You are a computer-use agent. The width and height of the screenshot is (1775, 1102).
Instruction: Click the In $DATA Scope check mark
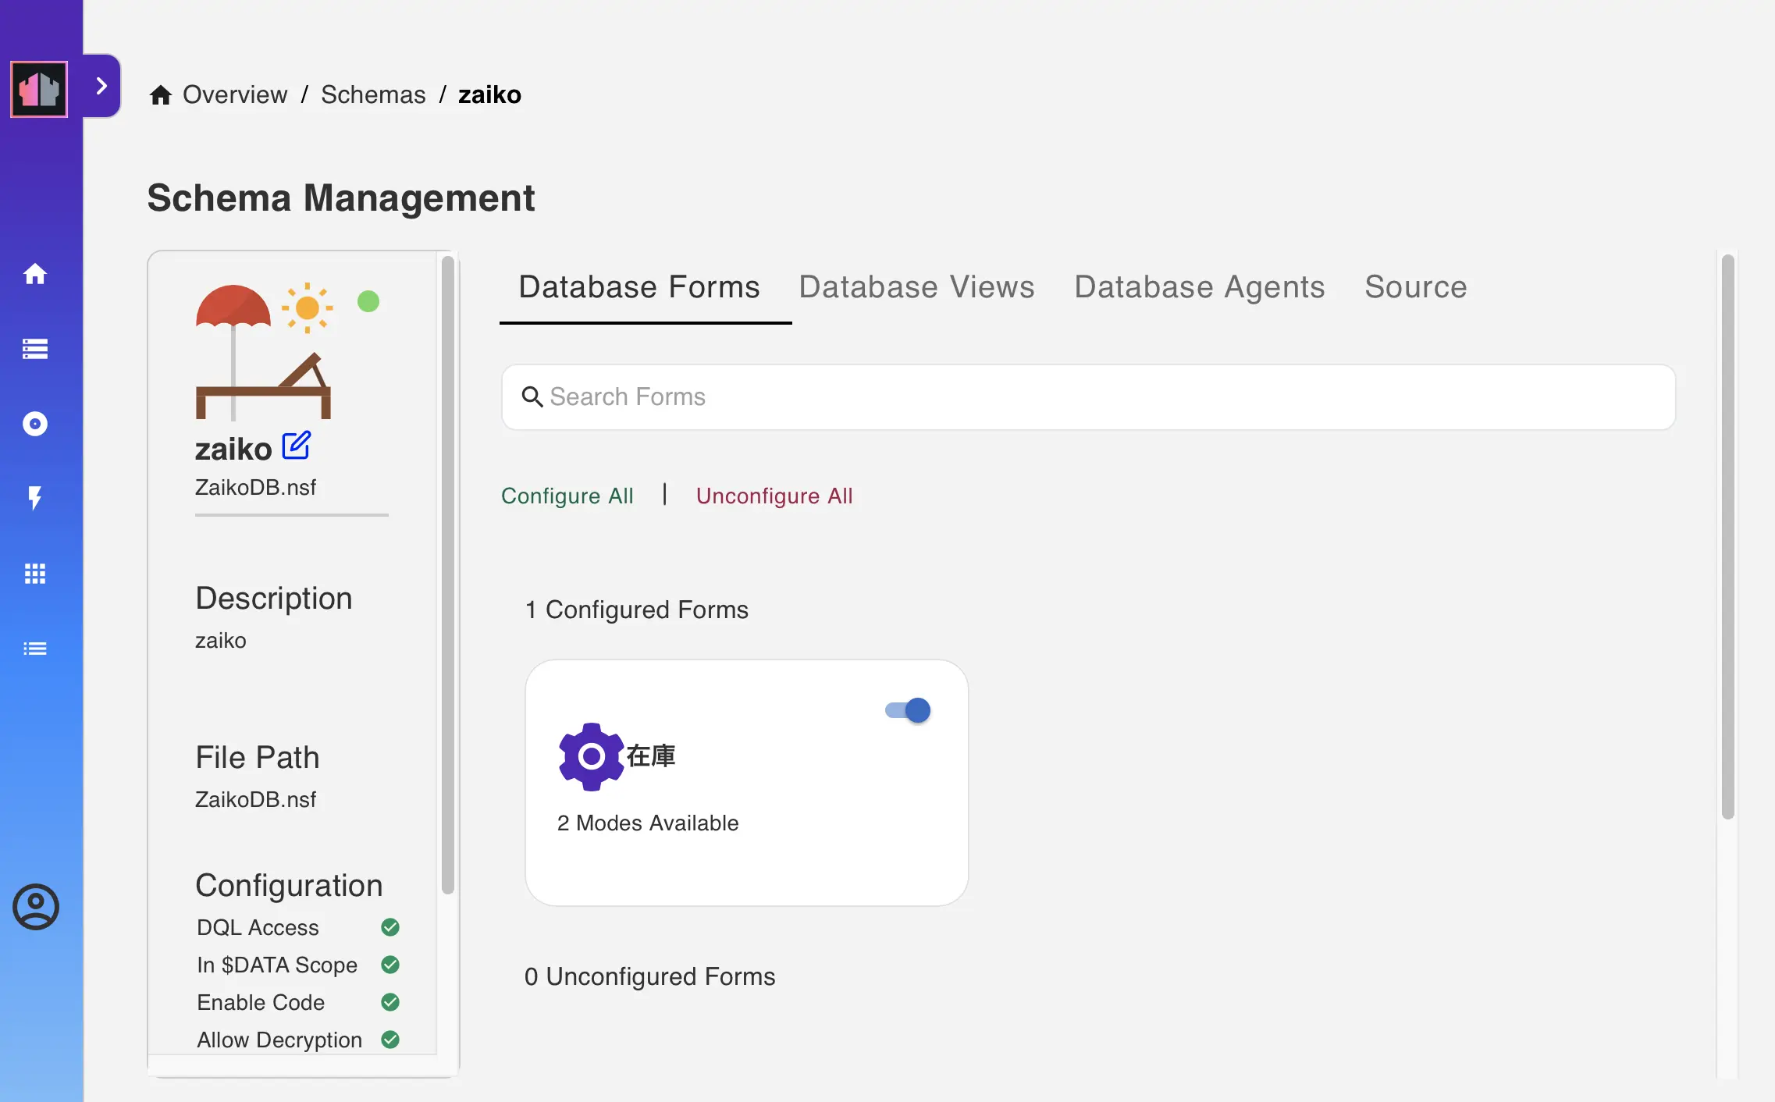coord(390,965)
